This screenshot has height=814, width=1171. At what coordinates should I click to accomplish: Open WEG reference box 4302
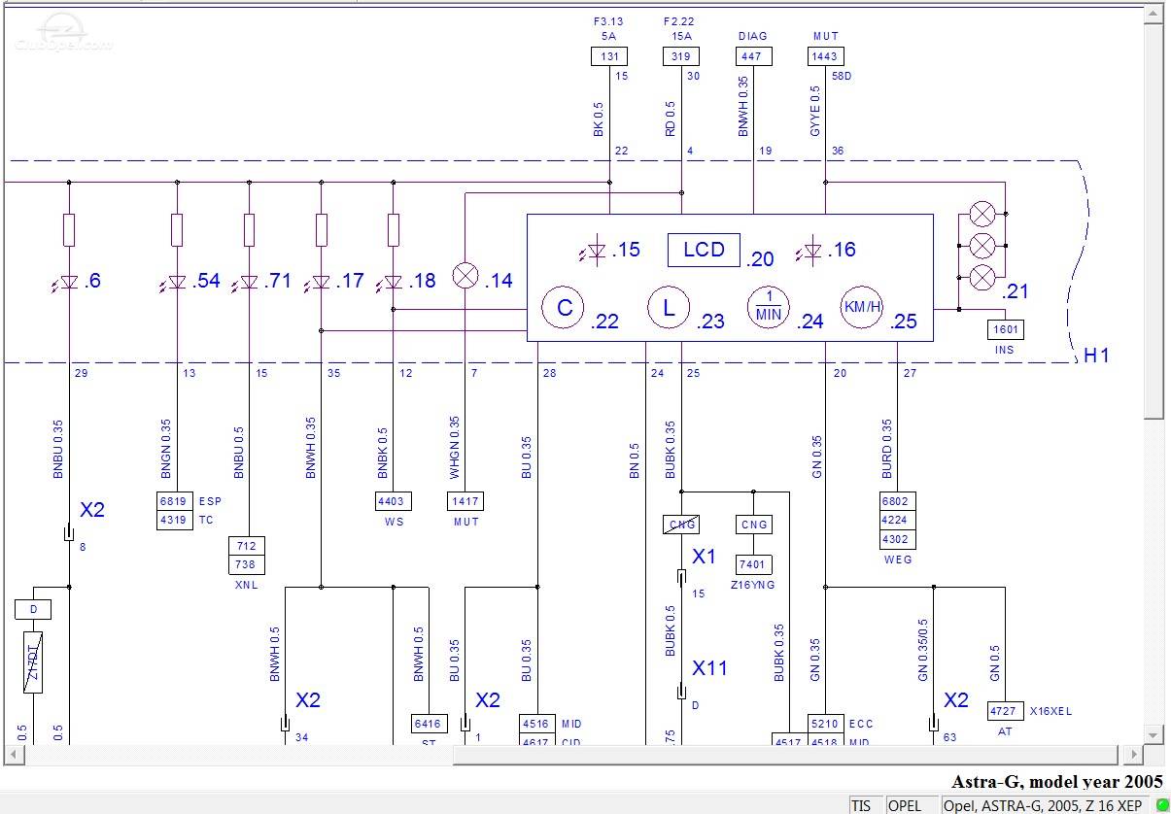[897, 538]
